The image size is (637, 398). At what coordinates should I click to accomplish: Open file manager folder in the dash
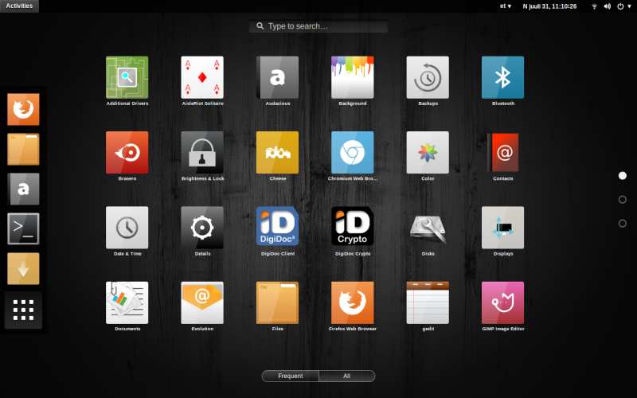tap(23, 149)
